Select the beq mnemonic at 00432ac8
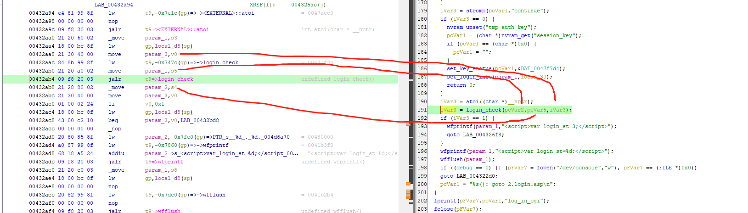The width and height of the screenshot is (748, 213). click(x=113, y=120)
